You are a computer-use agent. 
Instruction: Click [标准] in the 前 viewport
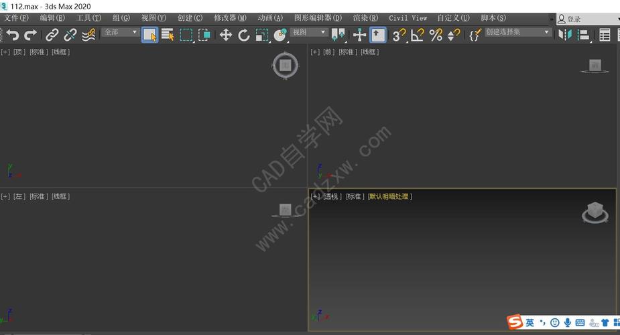pyautogui.click(x=348, y=52)
